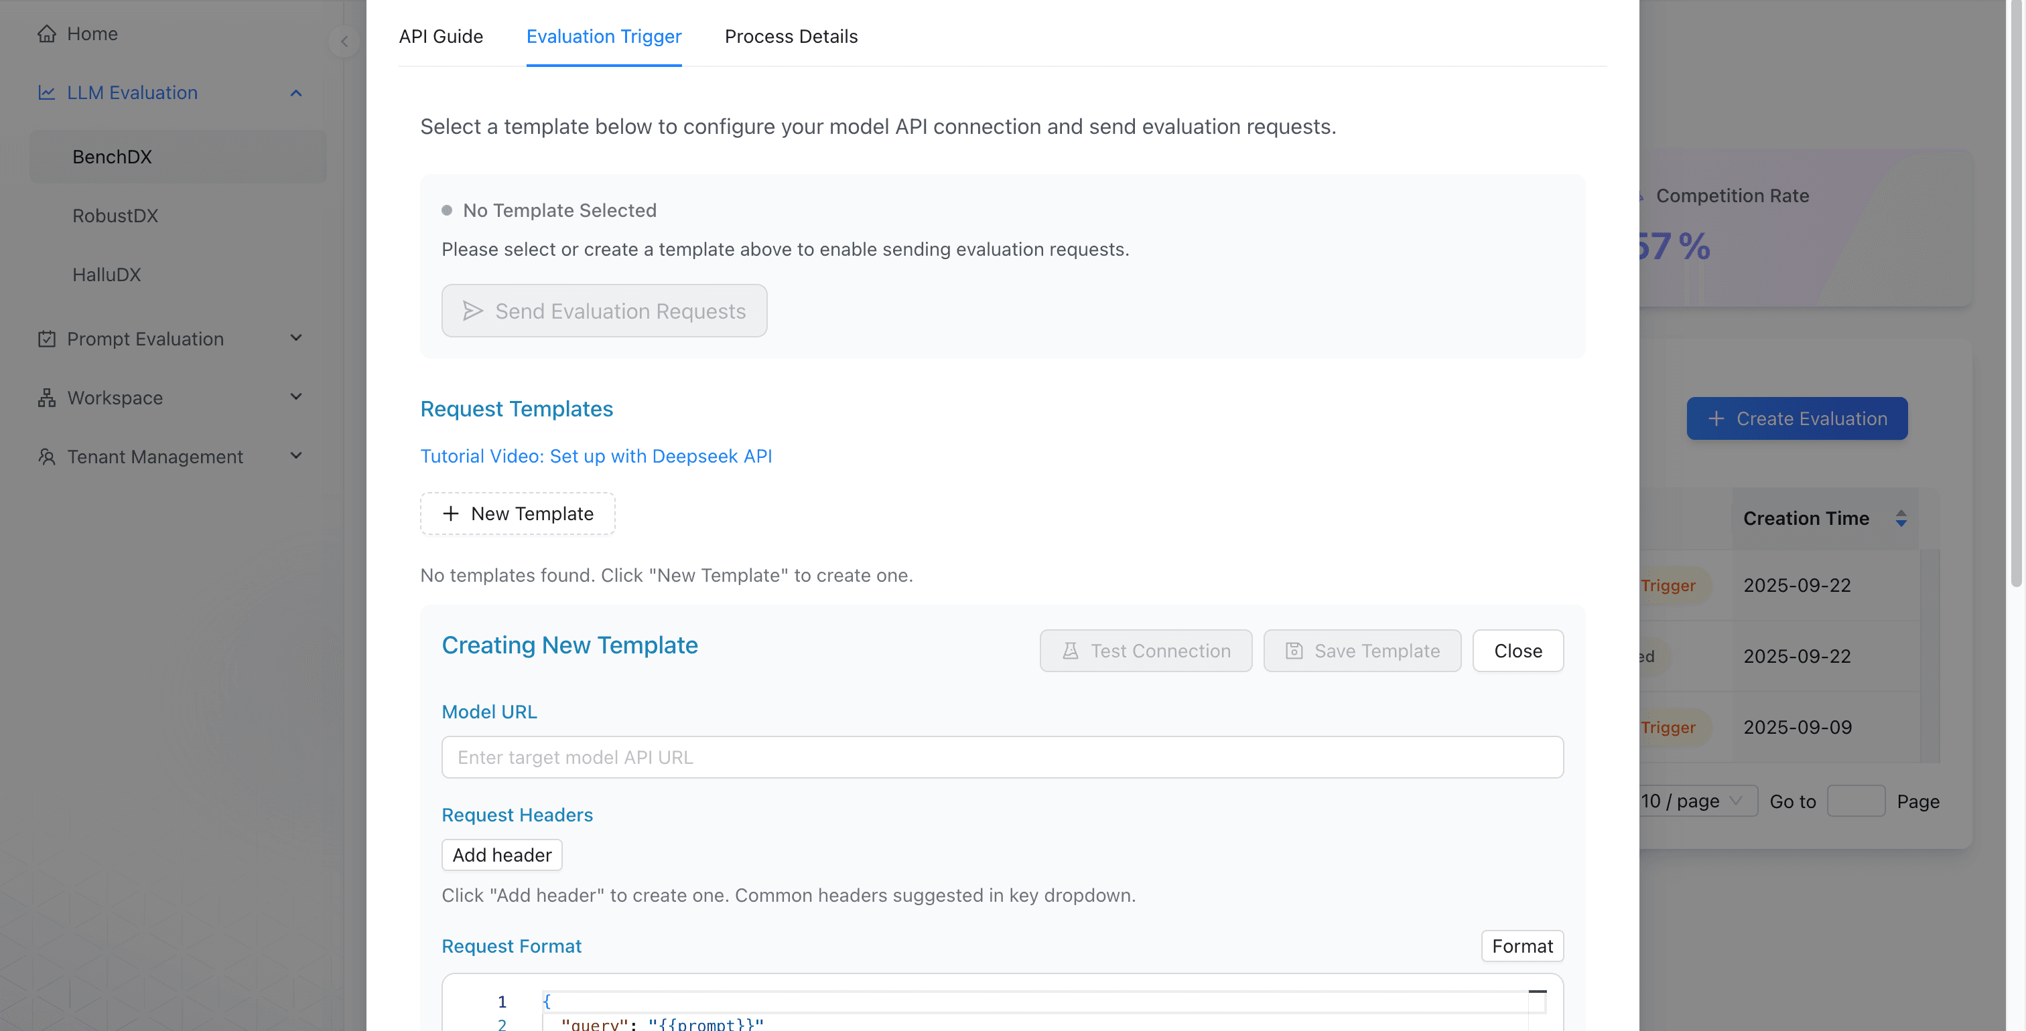Click the page vertical scrollbar

(2016, 295)
